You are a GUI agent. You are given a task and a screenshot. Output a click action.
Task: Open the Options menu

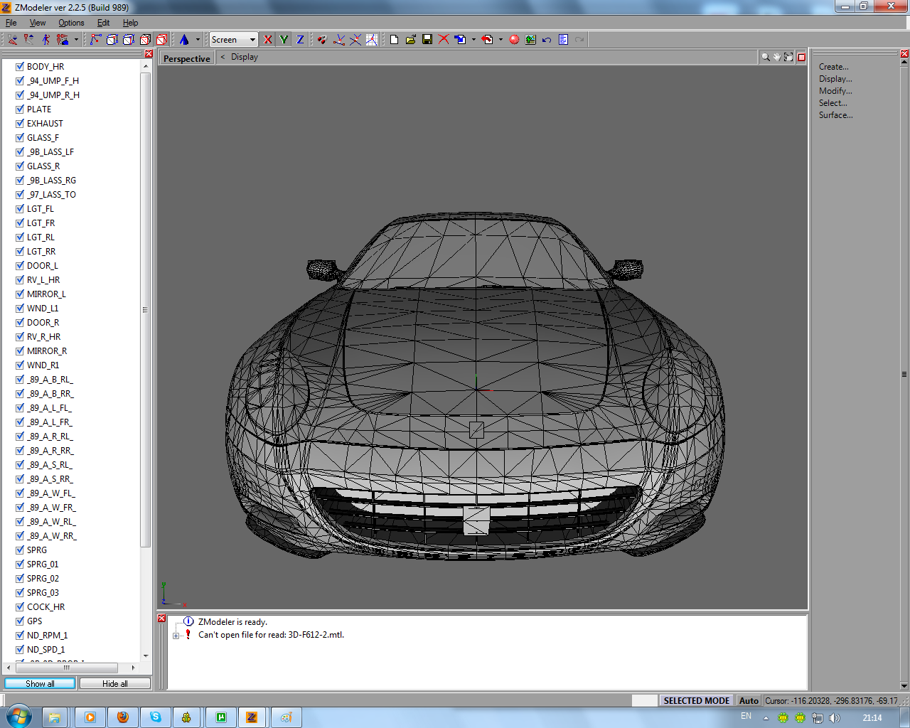tap(71, 23)
